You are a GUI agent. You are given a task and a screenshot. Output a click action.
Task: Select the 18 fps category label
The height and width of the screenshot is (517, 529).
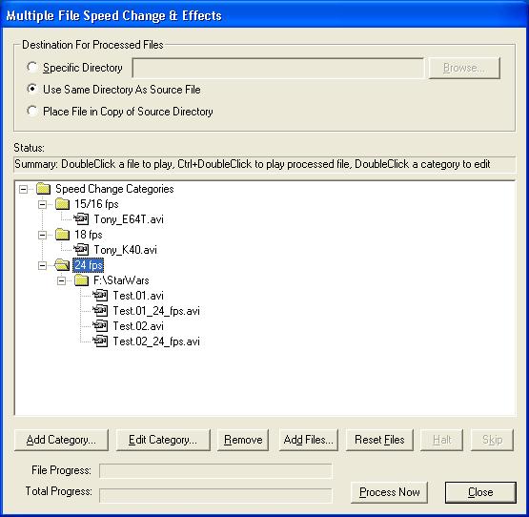(x=89, y=235)
